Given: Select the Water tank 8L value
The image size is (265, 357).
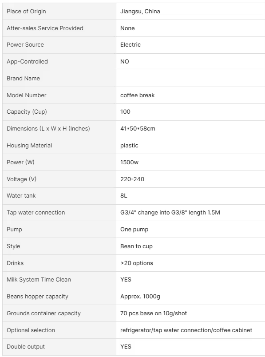Looking at the screenshot, I should click(123, 196).
